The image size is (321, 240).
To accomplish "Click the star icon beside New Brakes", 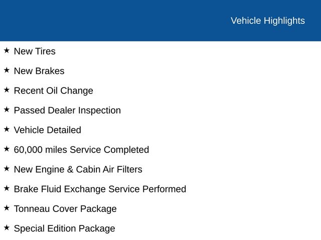I will 7,70.
